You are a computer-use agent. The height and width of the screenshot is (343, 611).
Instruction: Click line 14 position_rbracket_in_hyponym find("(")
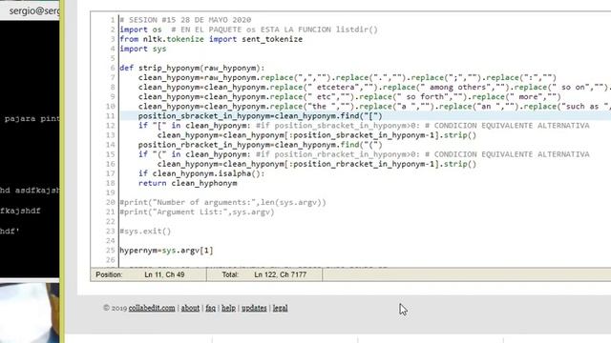click(x=261, y=145)
